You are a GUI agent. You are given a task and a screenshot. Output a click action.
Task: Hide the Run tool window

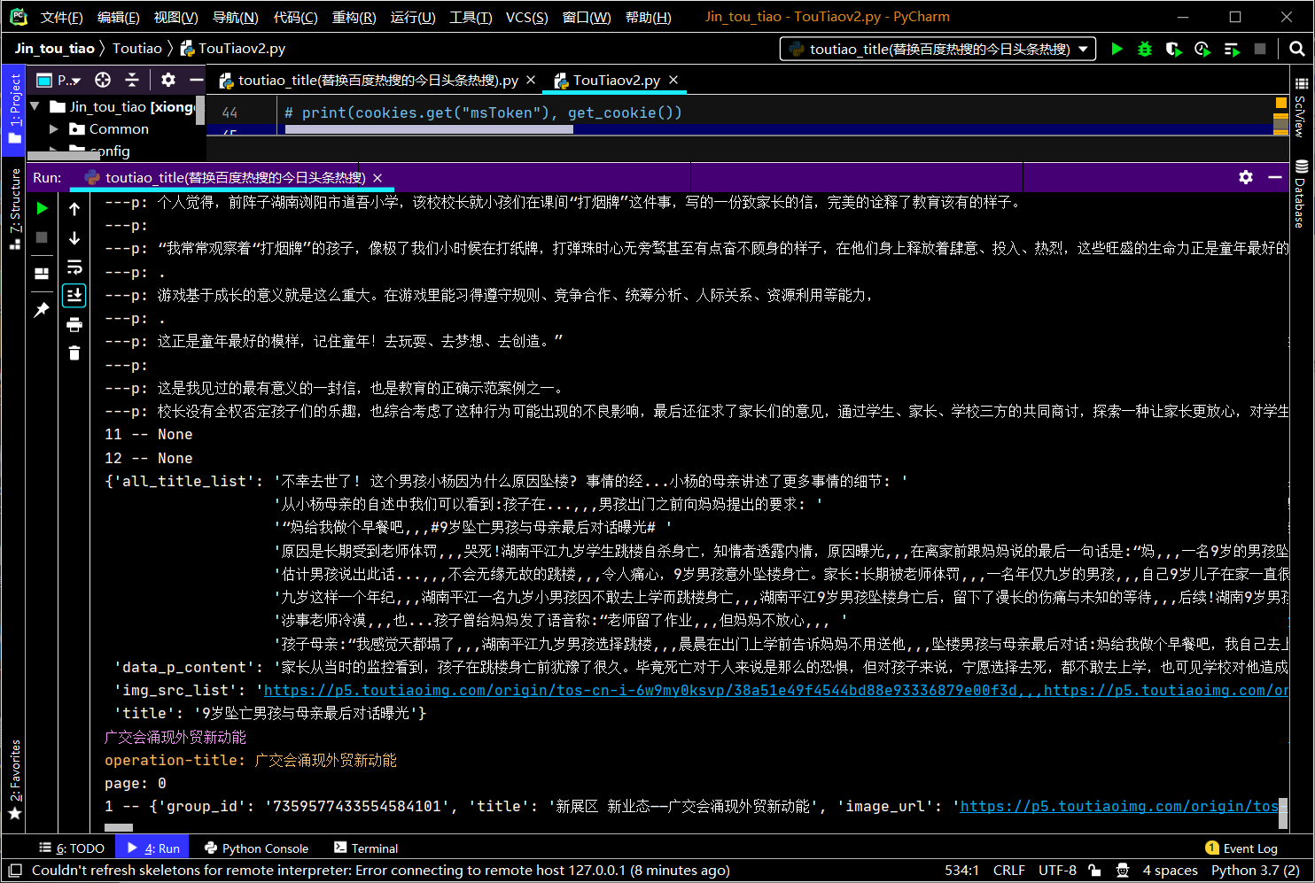pyautogui.click(x=1275, y=177)
